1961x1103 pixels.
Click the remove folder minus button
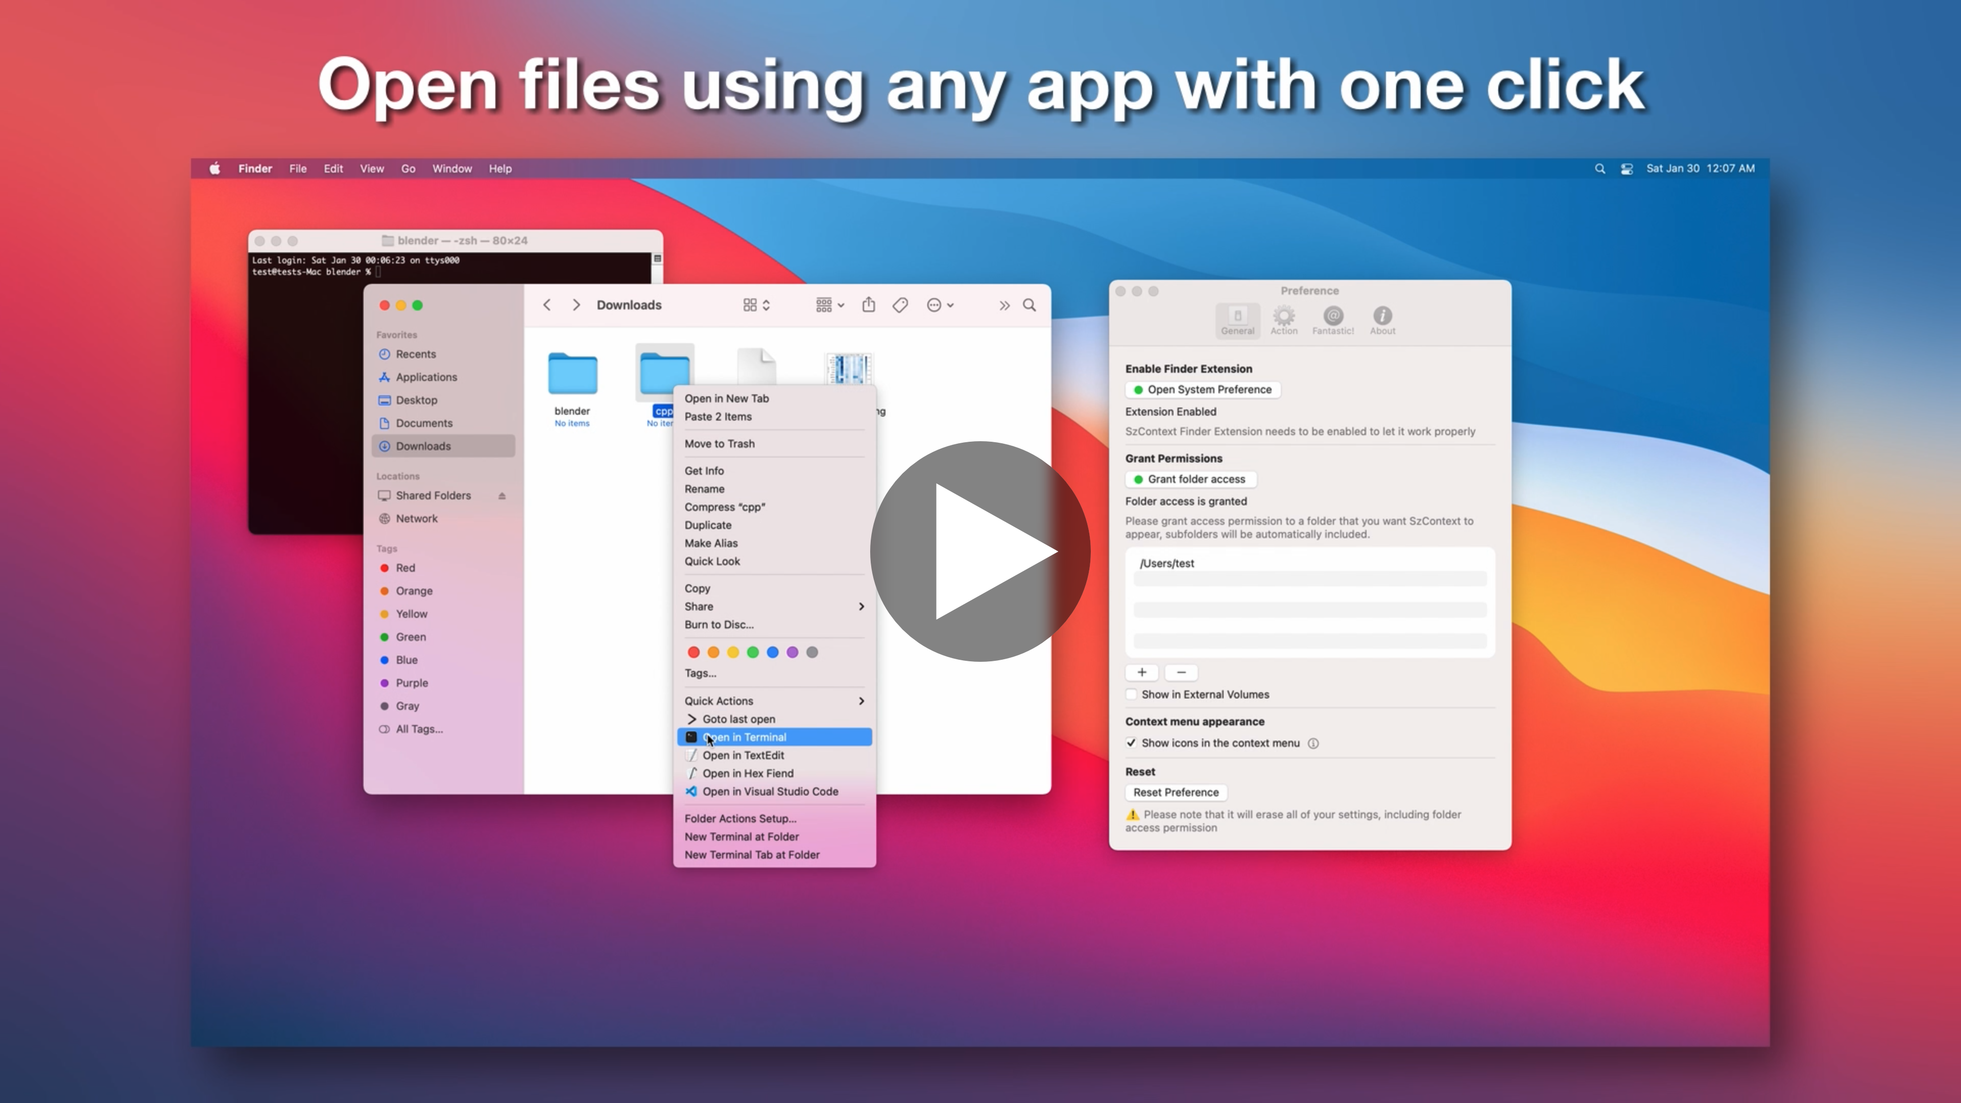(1182, 672)
